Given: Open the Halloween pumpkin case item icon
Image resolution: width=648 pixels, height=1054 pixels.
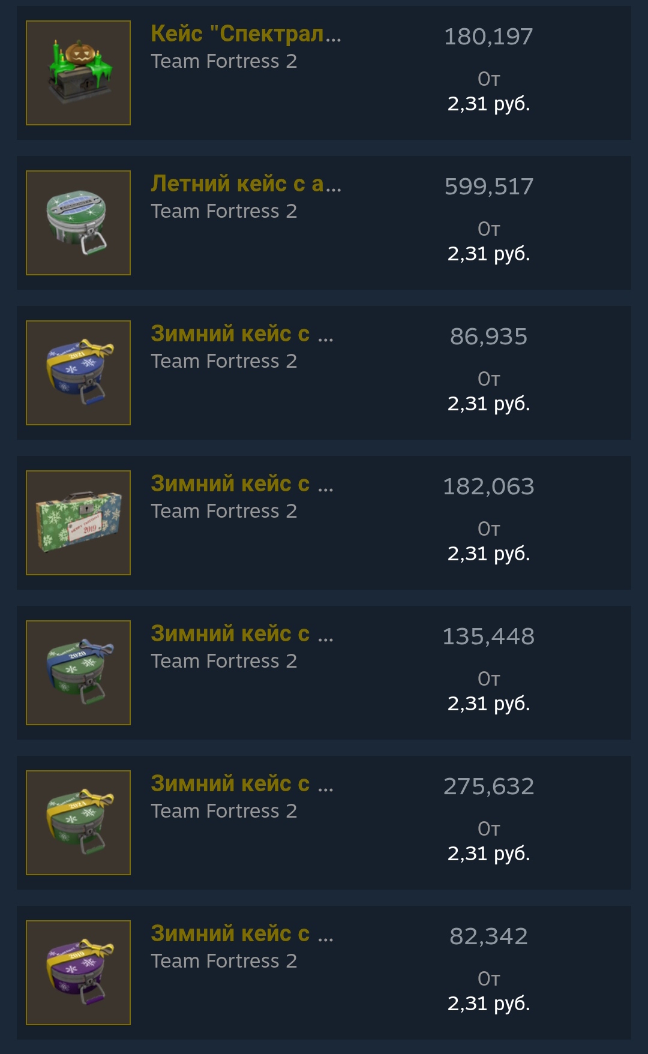Looking at the screenshot, I should pyautogui.click(x=78, y=73).
